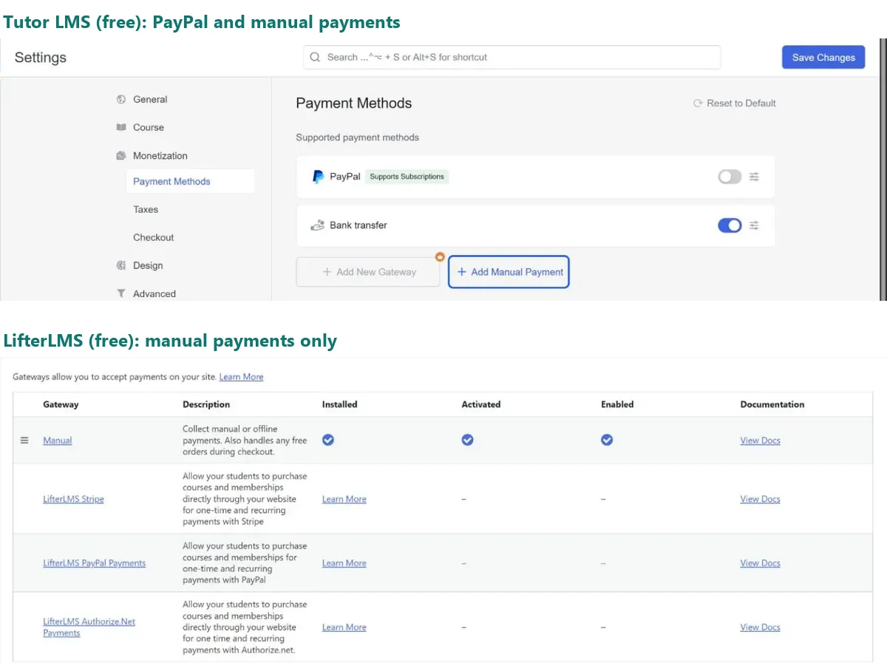The height and width of the screenshot is (663, 887).
Task: Open the LifterLMS PayPal Payments link
Action: [95, 563]
